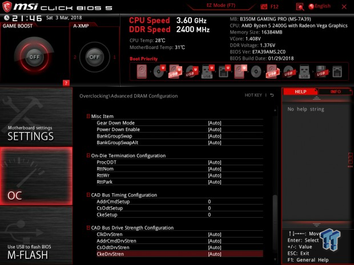Open the SETTINGS motherboard menu

[36, 117]
